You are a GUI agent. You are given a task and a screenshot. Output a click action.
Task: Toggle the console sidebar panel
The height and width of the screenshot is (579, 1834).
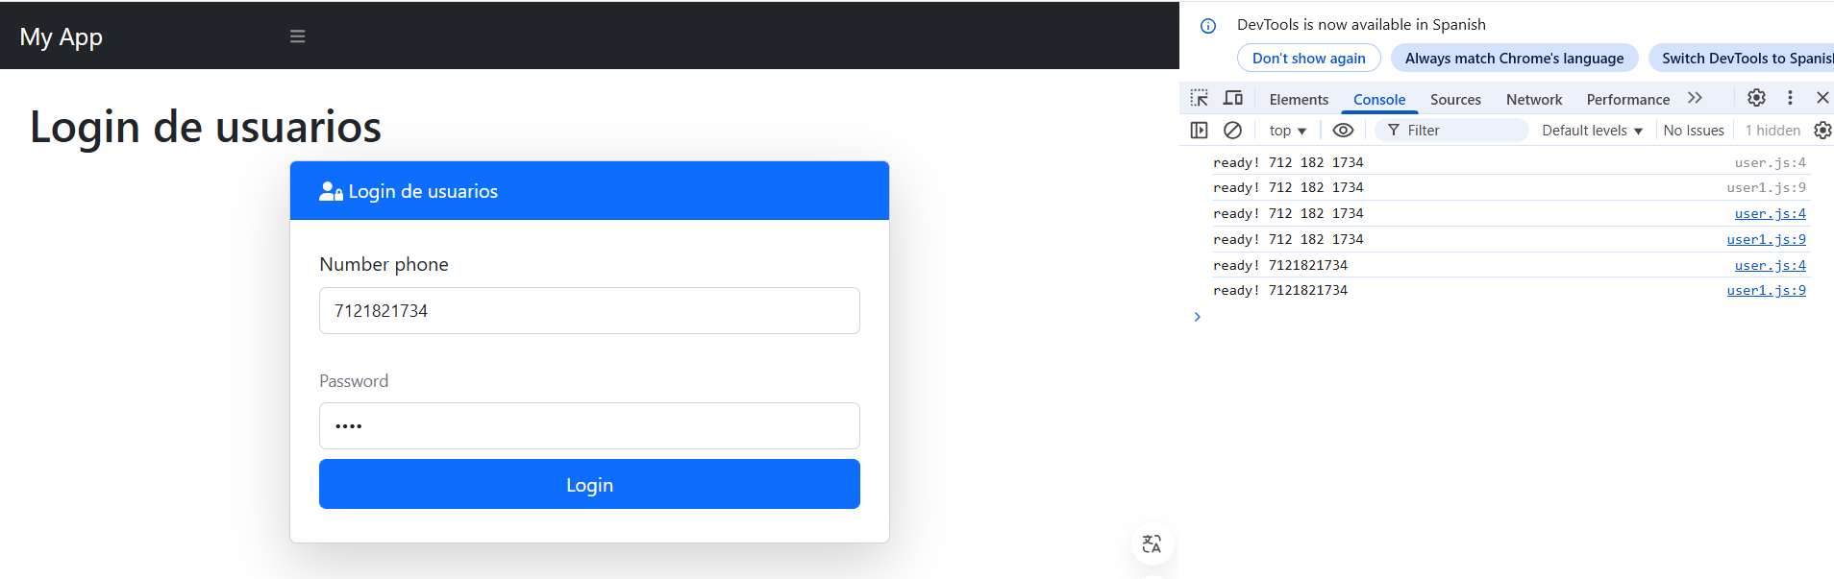click(x=1199, y=131)
